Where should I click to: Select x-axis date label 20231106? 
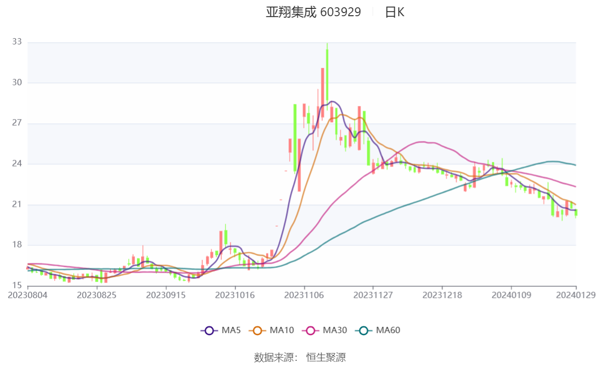click(x=304, y=295)
